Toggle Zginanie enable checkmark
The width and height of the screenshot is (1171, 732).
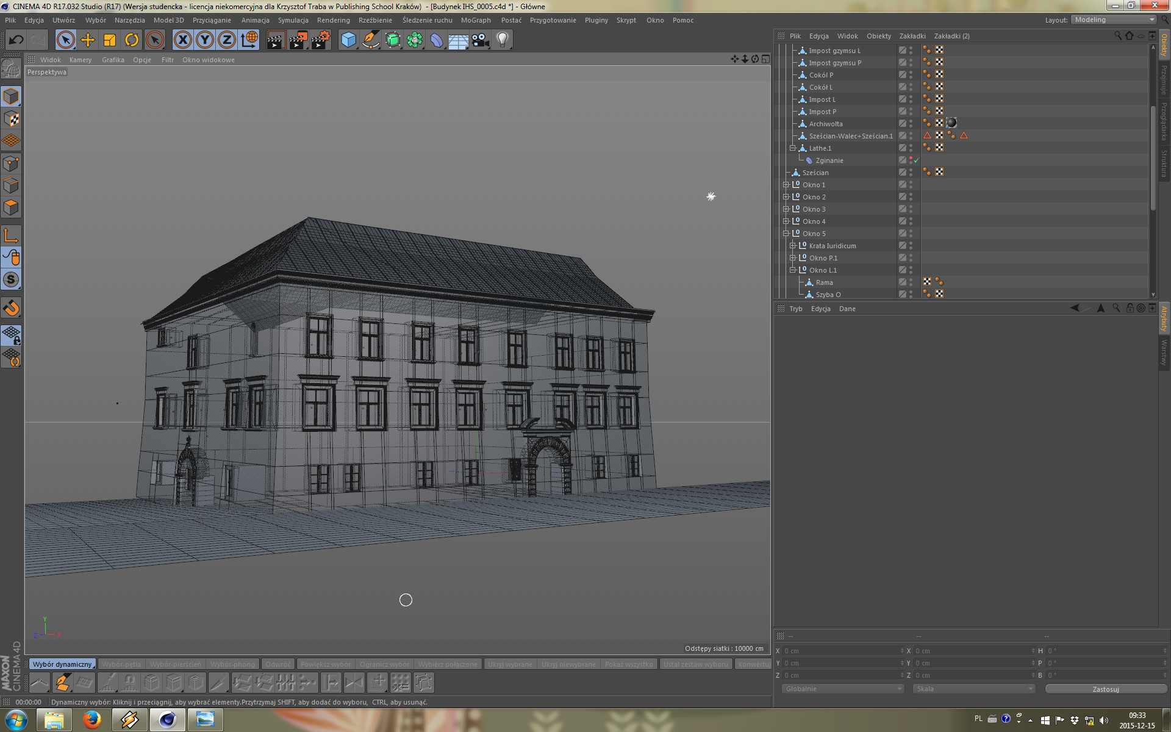(917, 160)
